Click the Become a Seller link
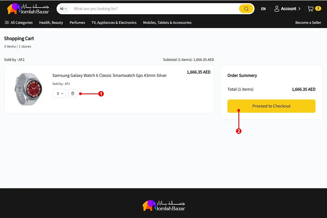This screenshot has width=327, height=218. point(308,23)
